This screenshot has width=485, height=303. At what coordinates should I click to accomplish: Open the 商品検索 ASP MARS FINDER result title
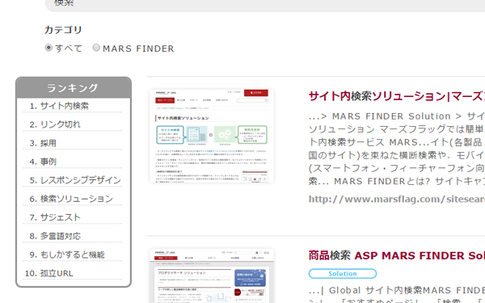[397, 255]
